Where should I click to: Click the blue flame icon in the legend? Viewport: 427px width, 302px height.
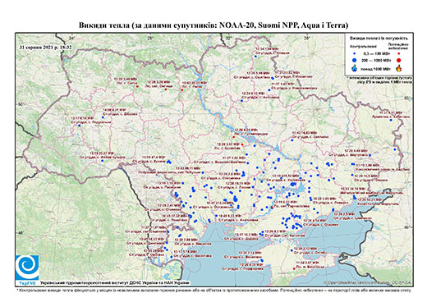(355, 68)
